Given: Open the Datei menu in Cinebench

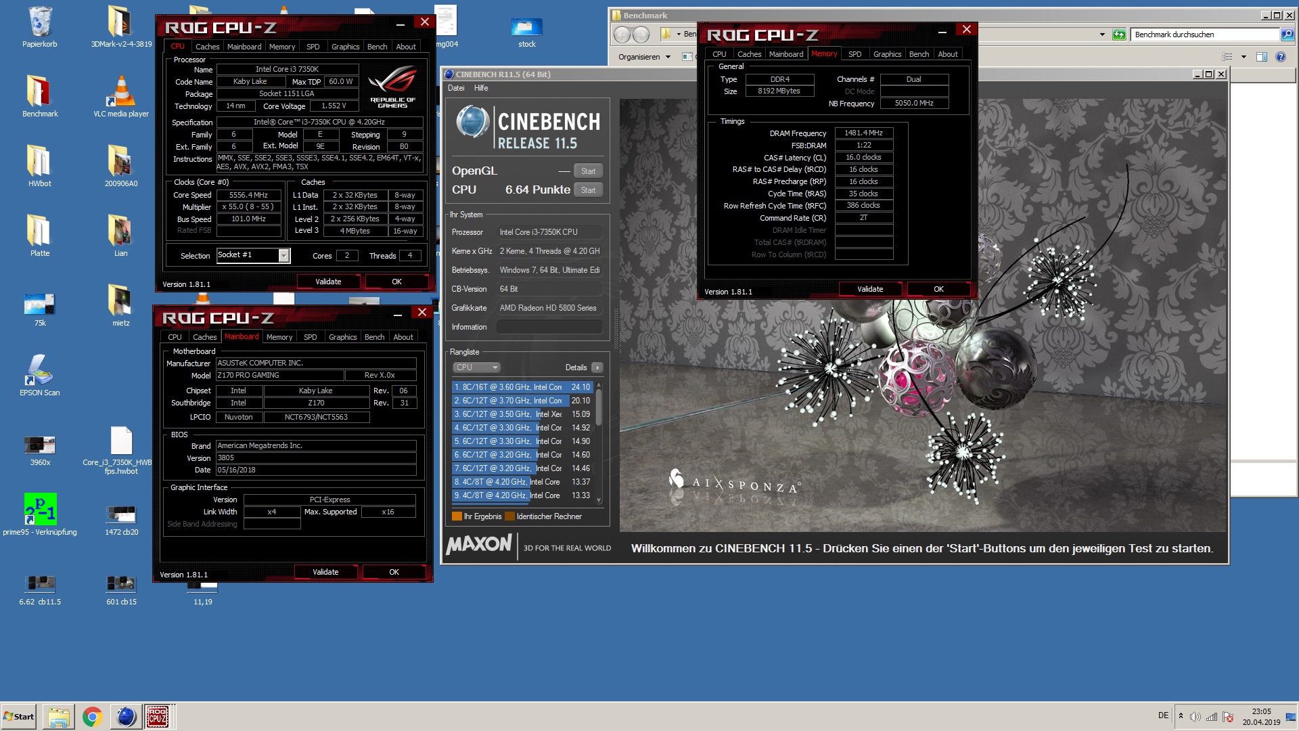Looking at the screenshot, I should [x=456, y=88].
